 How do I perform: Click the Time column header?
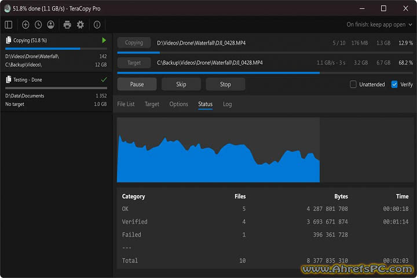pyautogui.click(x=402, y=196)
